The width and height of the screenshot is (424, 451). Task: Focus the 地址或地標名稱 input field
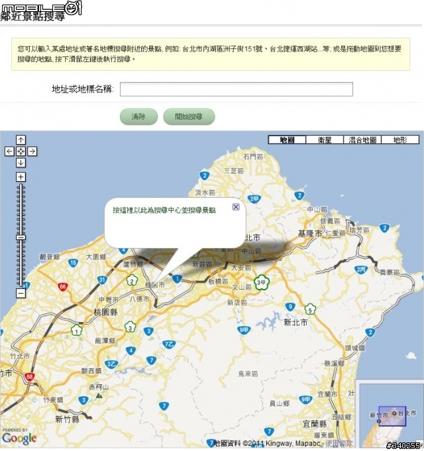point(237,89)
